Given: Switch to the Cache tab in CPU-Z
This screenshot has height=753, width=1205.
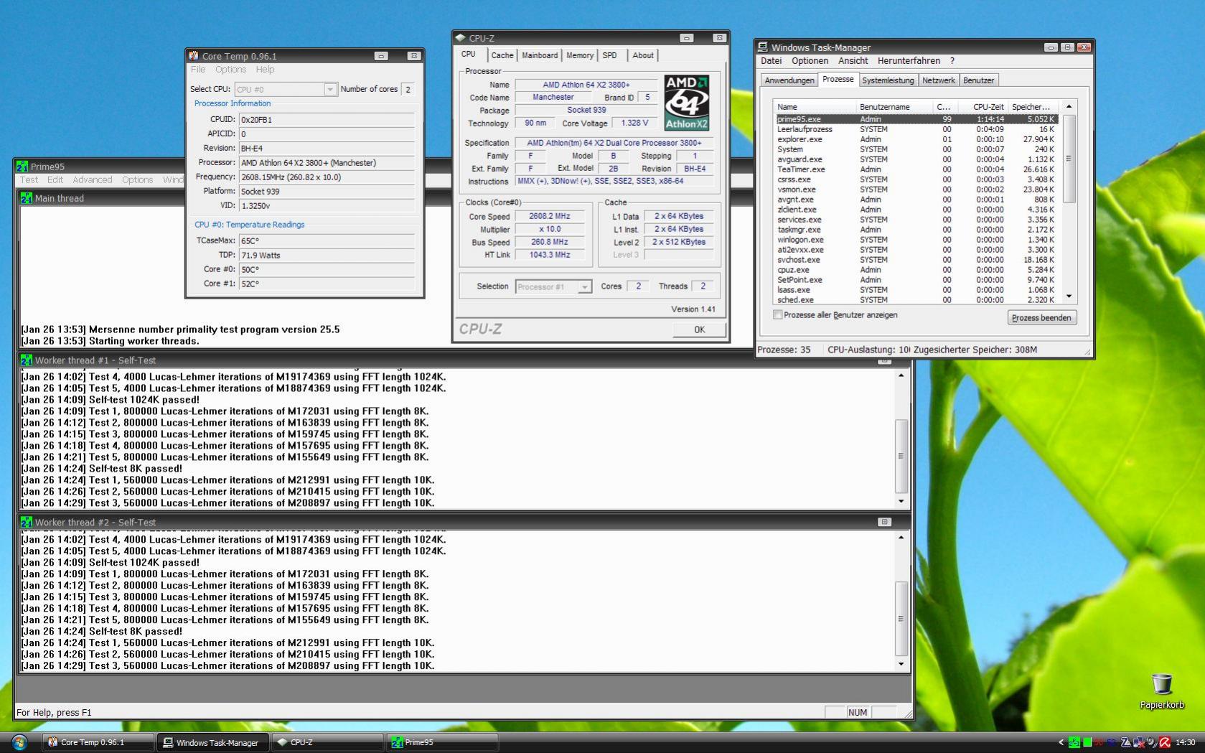Looking at the screenshot, I should tap(502, 55).
